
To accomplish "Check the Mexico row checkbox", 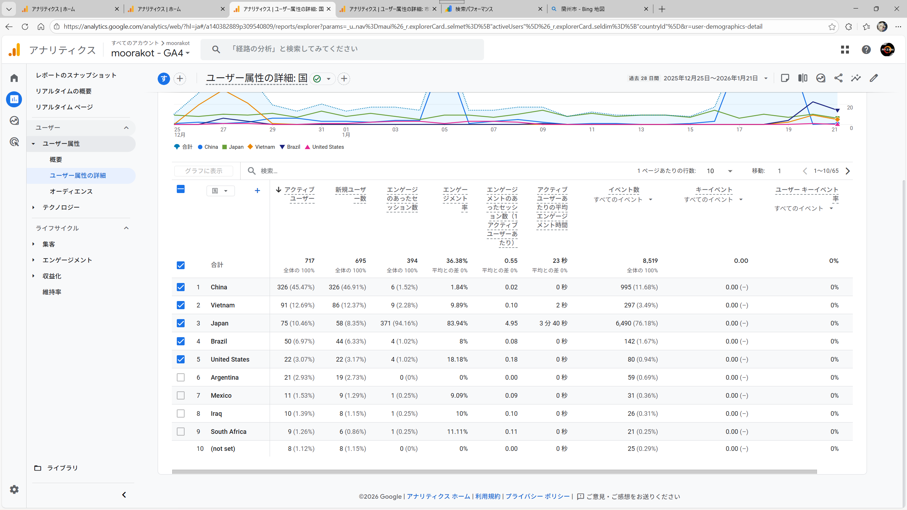I will [x=181, y=396].
